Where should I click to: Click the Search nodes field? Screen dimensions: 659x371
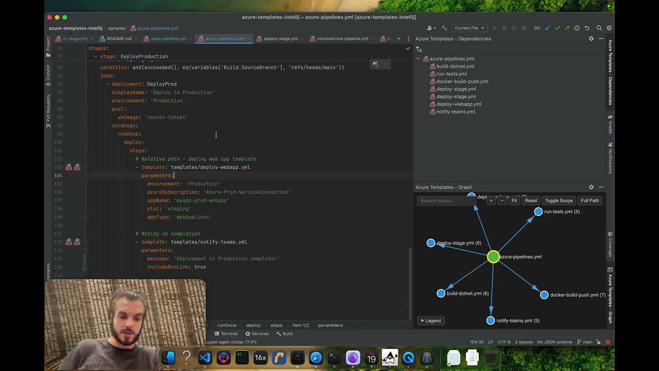coord(446,201)
